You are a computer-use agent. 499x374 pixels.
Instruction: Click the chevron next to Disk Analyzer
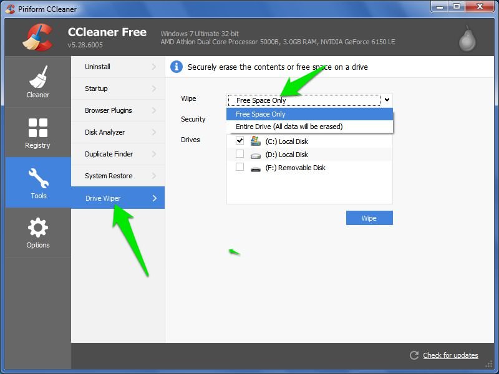pyautogui.click(x=154, y=132)
